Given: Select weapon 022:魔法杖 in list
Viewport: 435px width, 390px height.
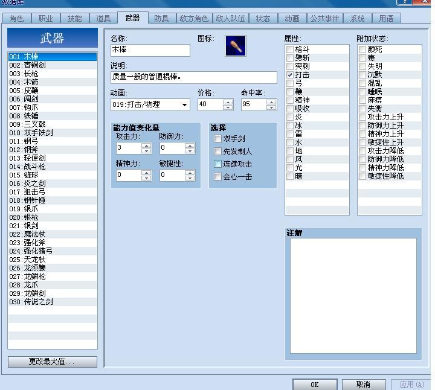Looking at the screenshot, I should [53, 234].
